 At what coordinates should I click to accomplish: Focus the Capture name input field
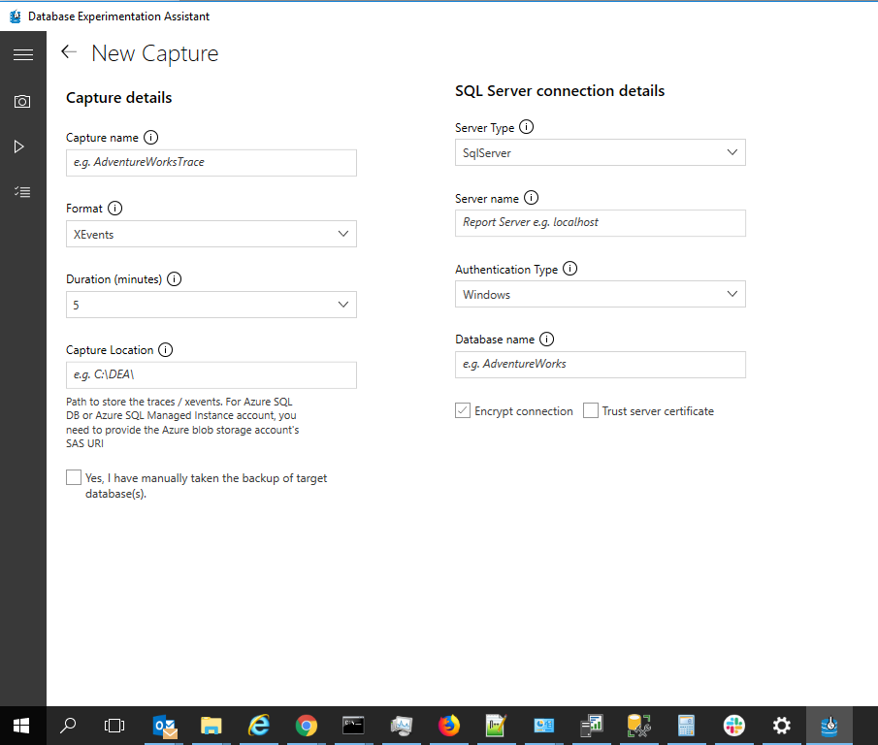pyautogui.click(x=211, y=163)
